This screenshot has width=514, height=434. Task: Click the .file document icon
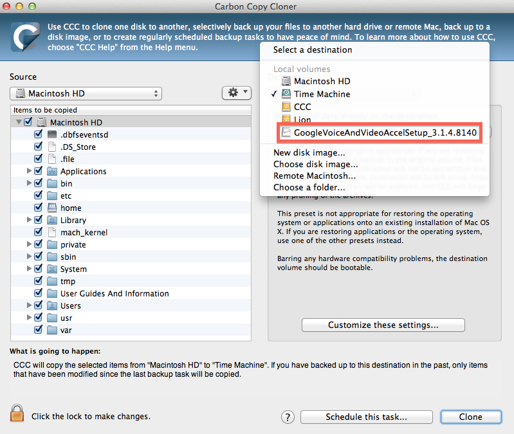pos(52,159)
